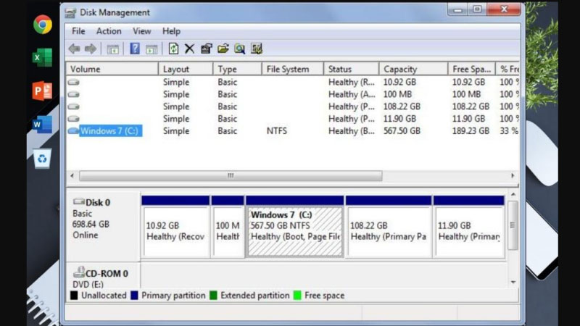Sort by the Volume column header

click(112, 69)
